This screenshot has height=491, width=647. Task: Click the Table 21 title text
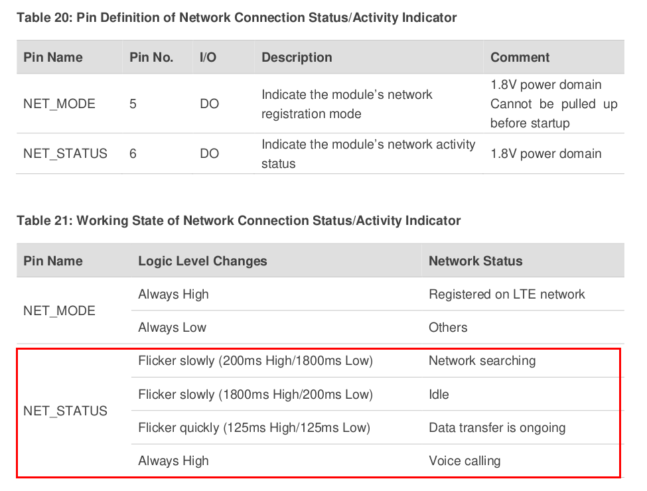tap(239, 220)
